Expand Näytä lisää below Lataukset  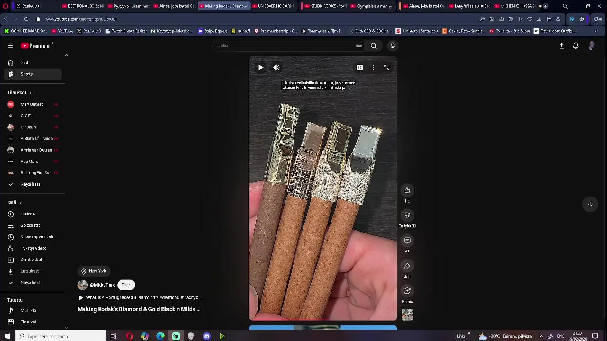(x=33, y=283)
